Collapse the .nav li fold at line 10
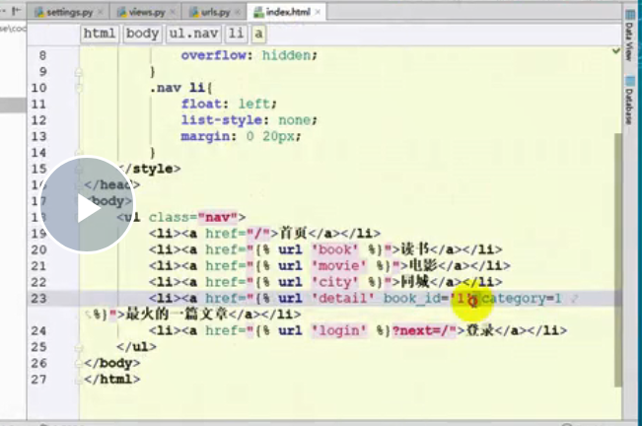Image resolution: width=642 pixels, height=426 pixels. [79, 88]
